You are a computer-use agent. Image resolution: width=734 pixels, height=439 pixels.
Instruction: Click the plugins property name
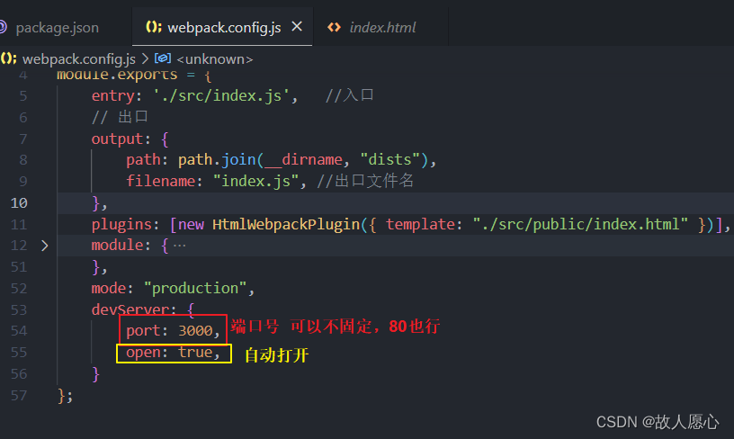121,225
